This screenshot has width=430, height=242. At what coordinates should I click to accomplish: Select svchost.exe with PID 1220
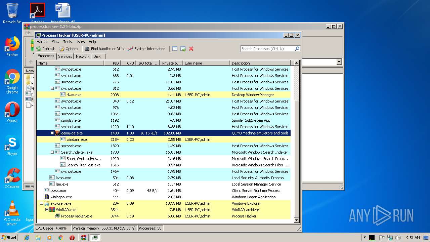point(163,127)
